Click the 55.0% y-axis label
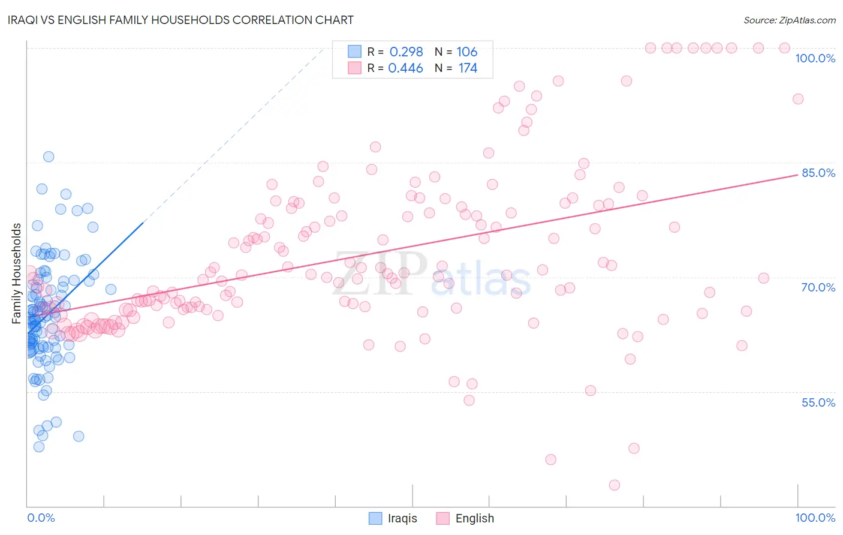The height and width of the screenshot is (535, 843). (x=818, y=402)
